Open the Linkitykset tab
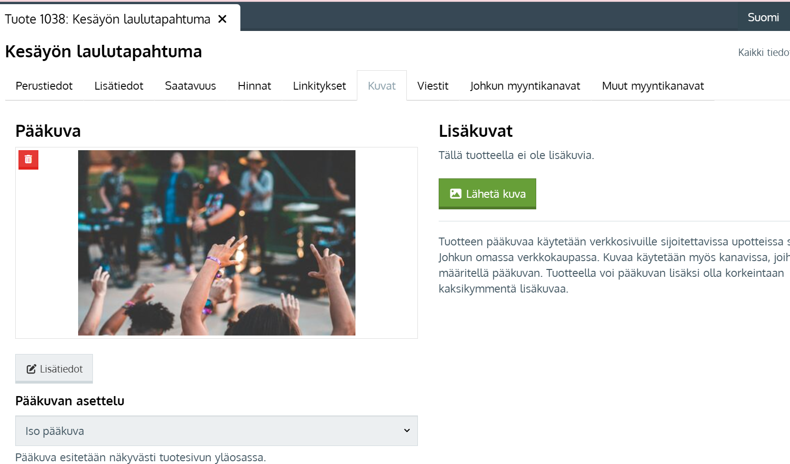This screenshot has height=464, width=790. click(319, 86)
